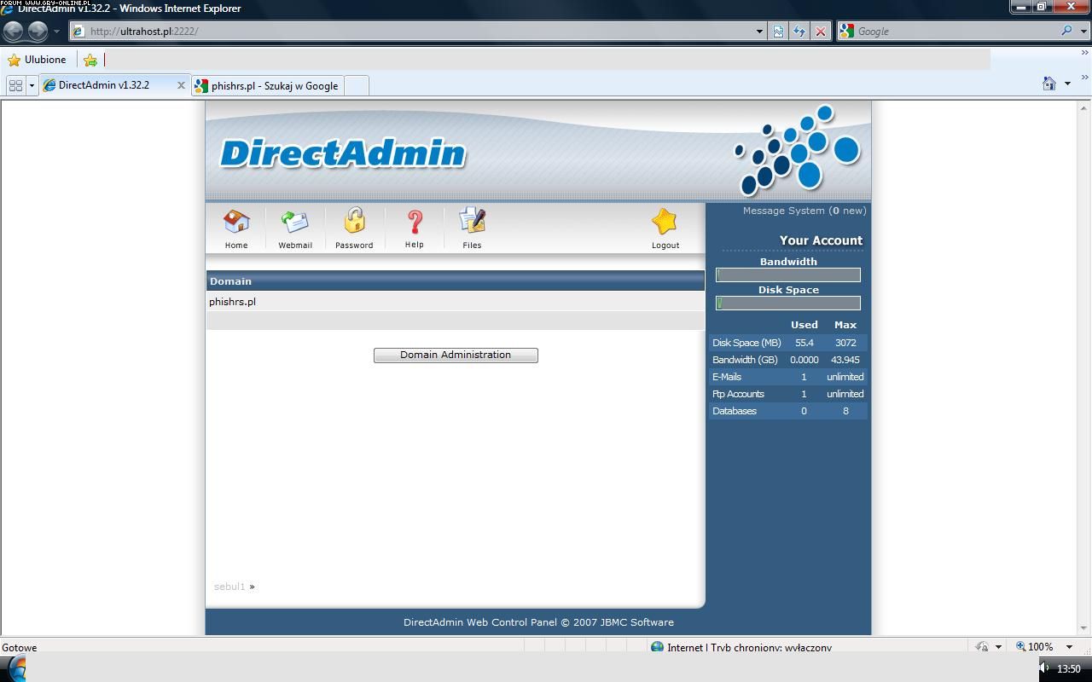This screenshot has height=682, width=1092.
Task: Refresh the page with the refresh icon
Action: tap(799, 32)
